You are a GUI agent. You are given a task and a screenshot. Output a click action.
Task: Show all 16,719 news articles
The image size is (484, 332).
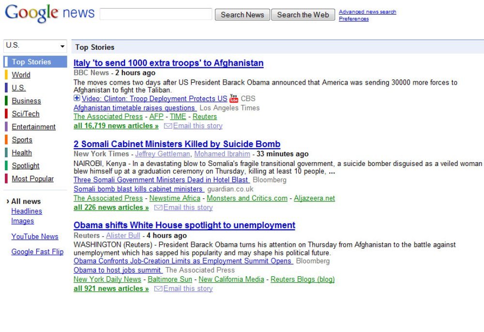coord(116,126)
